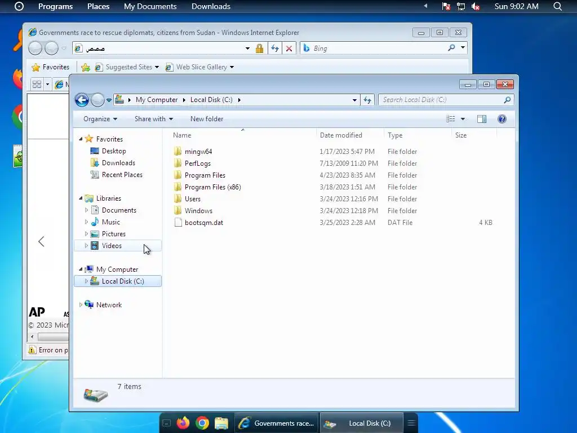The width and height of the screenshot is (577, 433).
Task: Open Explorer Help icon
Action: (x=502, y=119)
